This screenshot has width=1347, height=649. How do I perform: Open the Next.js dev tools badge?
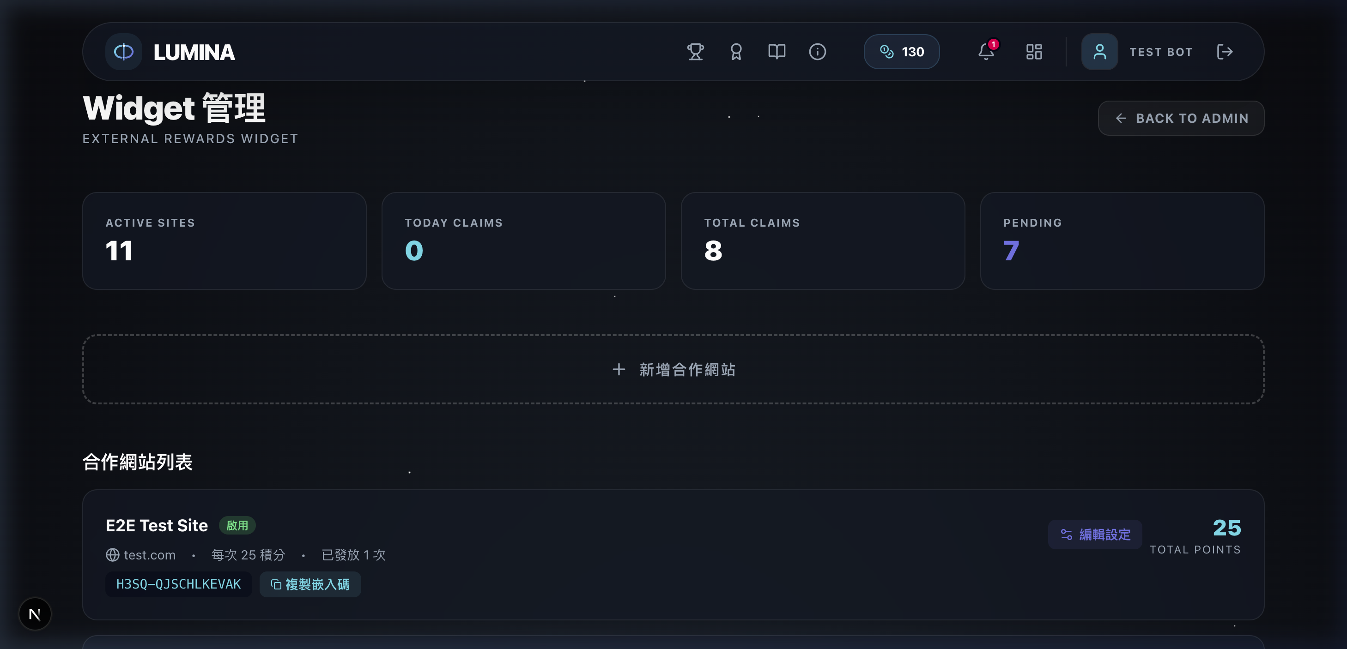tap(35, 613)
